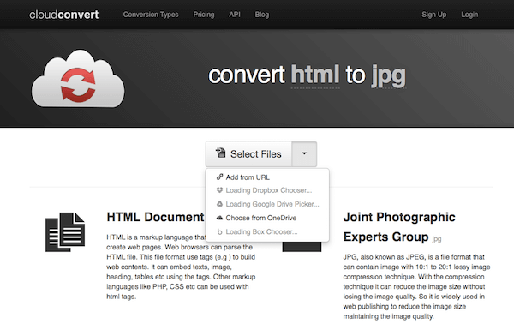Change the jpg target format
Viewport: 514px width, 336px height.
(x=389, y=76)
